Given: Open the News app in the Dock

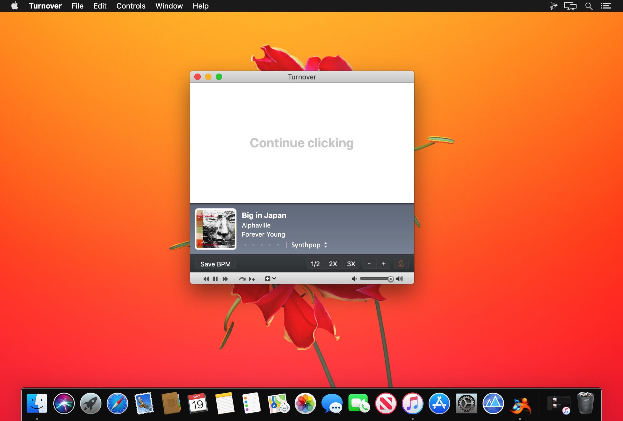Looking at the screenshot, I should click(386, 403).
